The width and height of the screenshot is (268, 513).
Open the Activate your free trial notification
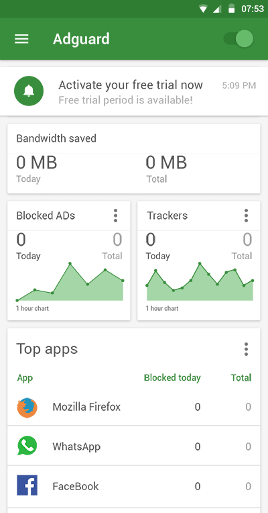pos(134,91)
